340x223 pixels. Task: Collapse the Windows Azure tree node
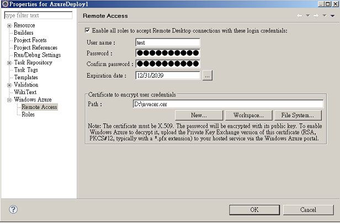tap(9, 100)
